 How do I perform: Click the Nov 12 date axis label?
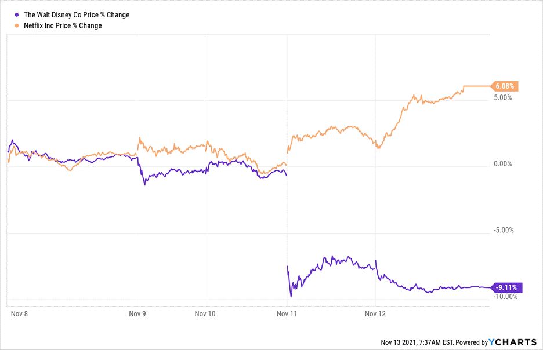coord(375,313)
